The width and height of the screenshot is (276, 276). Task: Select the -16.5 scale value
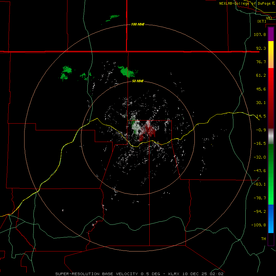click(x=260, y=144)
